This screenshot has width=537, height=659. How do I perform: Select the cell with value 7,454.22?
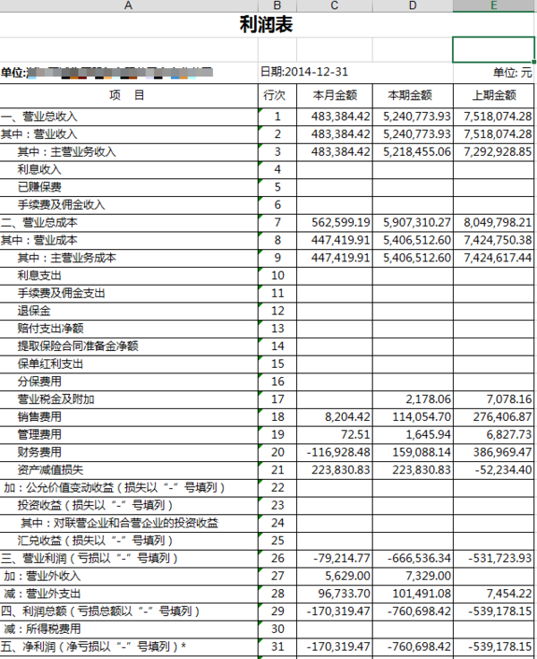tap(494, 594)
